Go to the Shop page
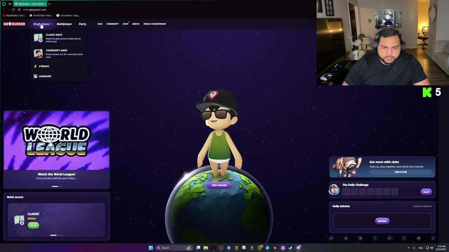This screenshot has width=449, height=252. pyautogui.click(x=126, y=24)
